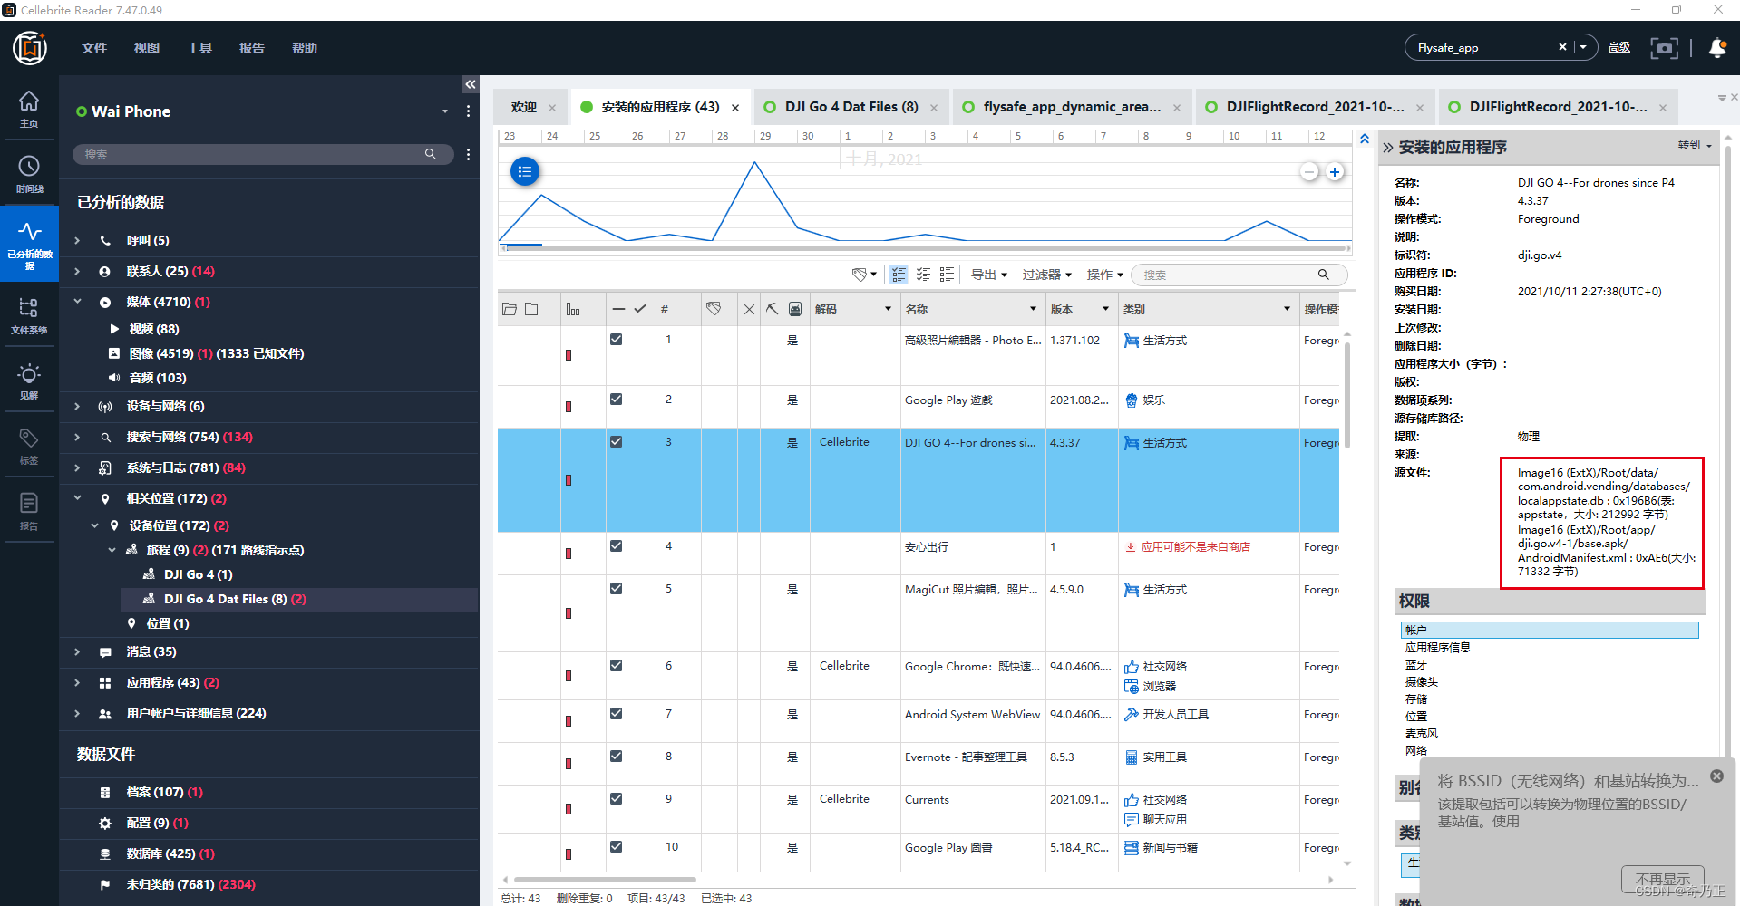Screen dimensions: 1740x906
Task: Toggle checkbox for 安心出行 row
Action: click(616, 545)
